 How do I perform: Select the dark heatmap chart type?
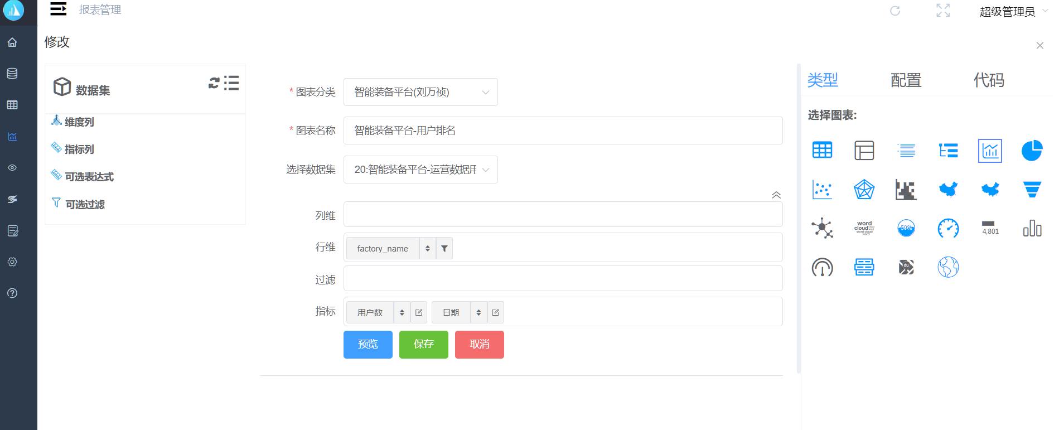coord(906,190)
